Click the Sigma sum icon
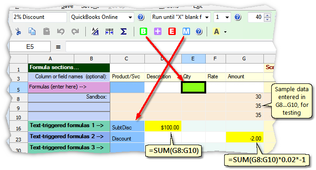The width and height of the screenshot is (316, 170). [x=124, y=32]
